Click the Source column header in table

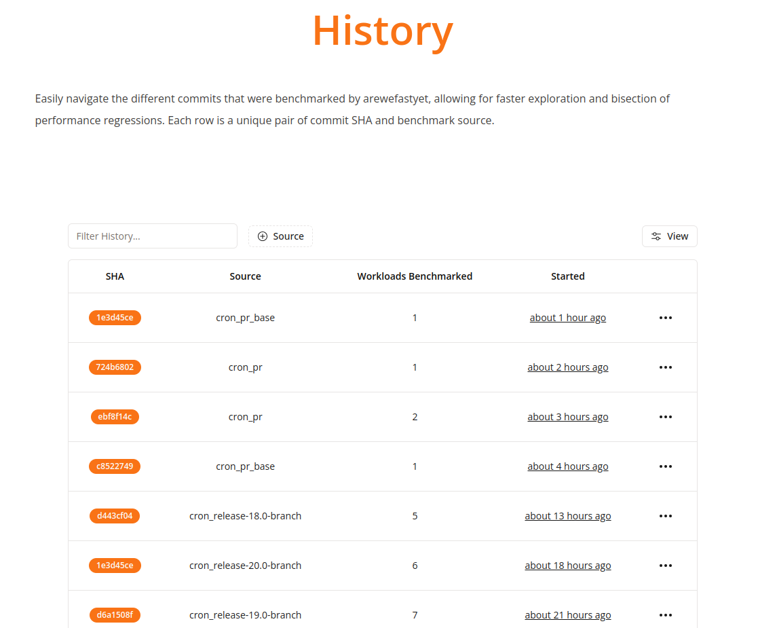point(245,276)
